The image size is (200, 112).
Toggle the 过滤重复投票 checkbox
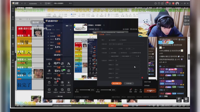130,53
